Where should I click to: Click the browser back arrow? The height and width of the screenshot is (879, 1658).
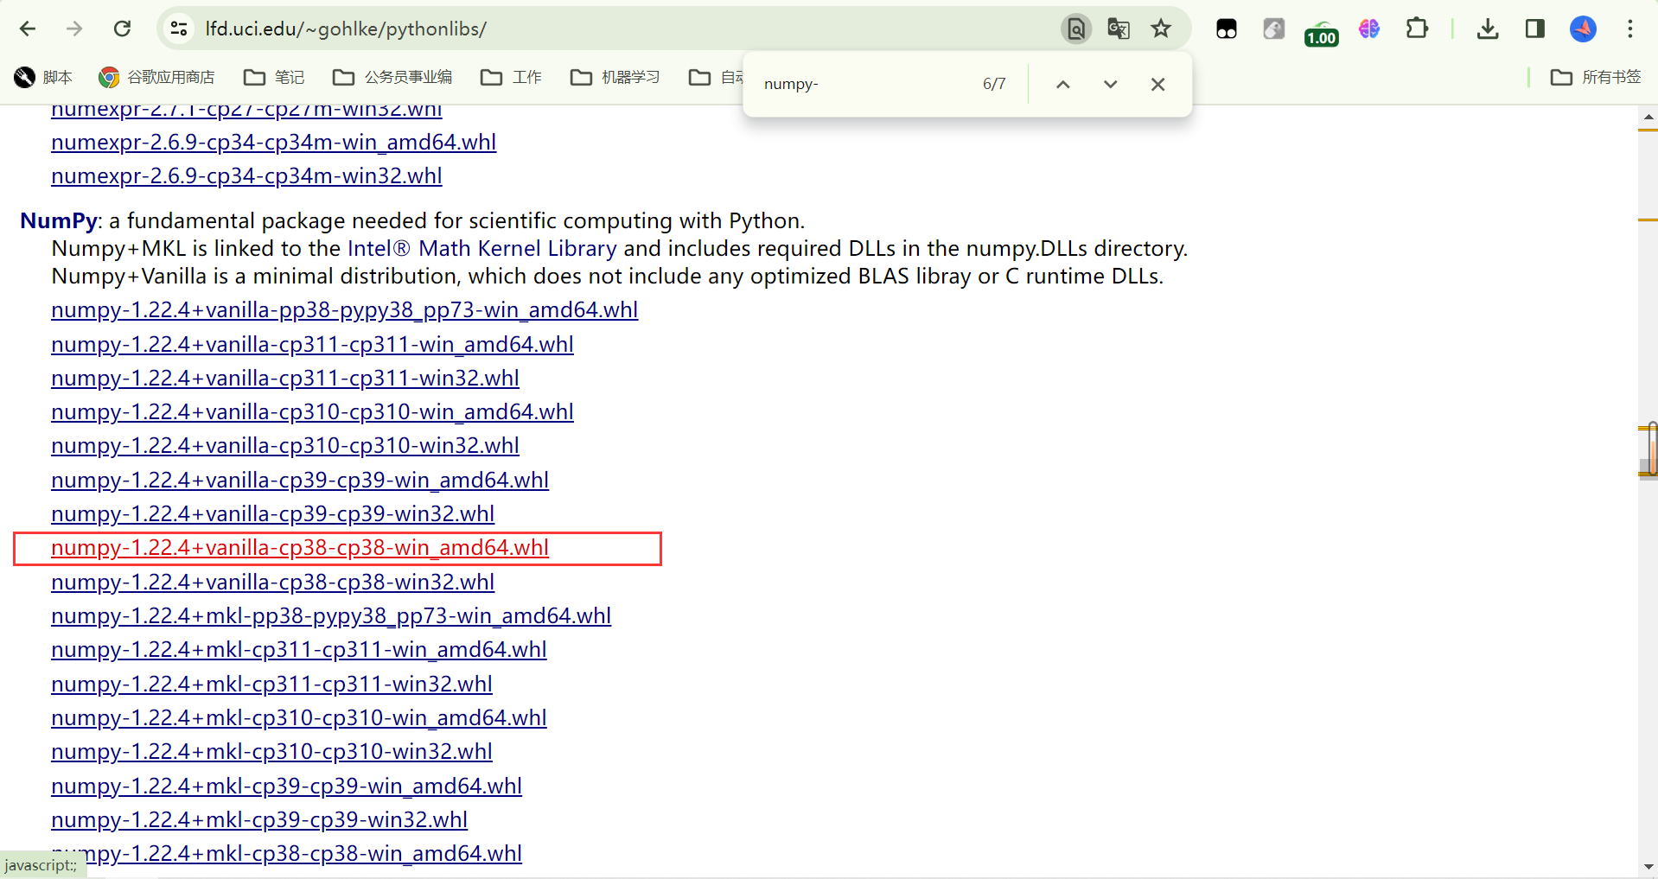(28, 29)
